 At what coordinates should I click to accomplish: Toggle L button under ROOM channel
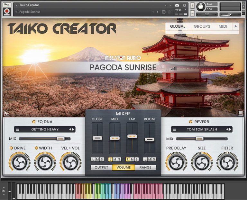pos(145,159)
